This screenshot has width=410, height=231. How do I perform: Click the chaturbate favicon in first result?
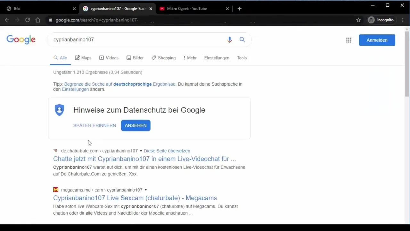[x=55, y=151]
